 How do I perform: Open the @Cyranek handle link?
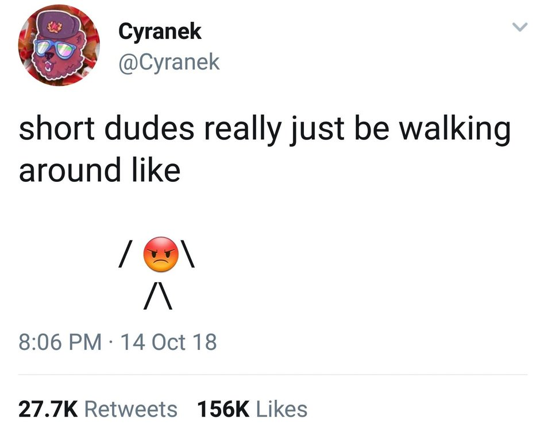pos(169,62)
